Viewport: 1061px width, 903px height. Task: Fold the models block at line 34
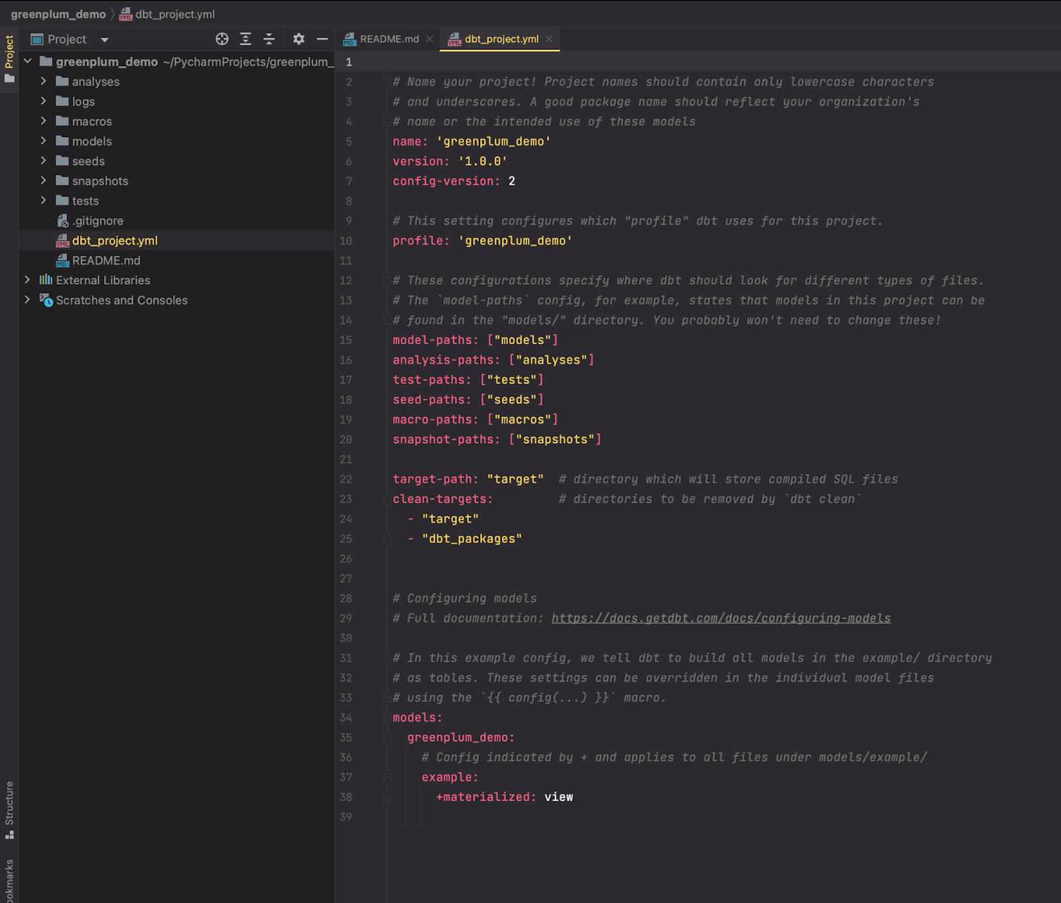coord(387,718)
